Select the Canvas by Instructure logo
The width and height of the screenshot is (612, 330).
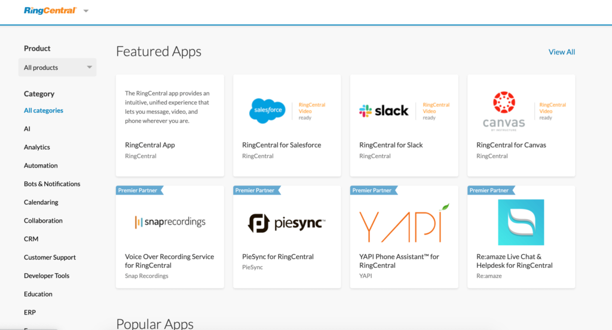click(504, 110)
